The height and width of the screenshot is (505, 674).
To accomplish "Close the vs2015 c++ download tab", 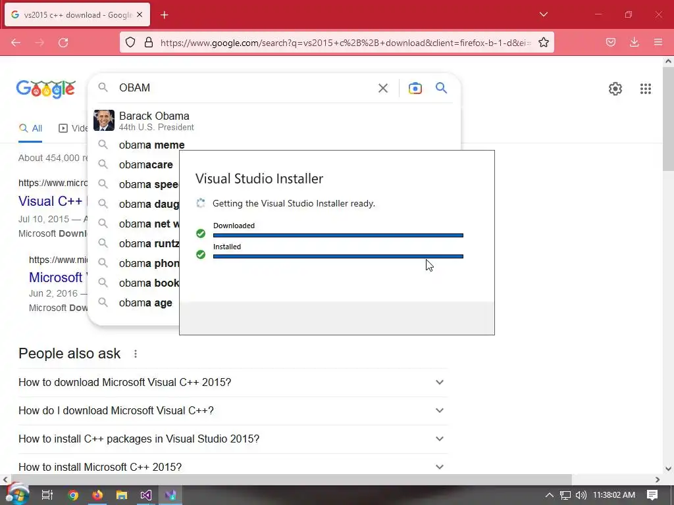I will (x=140, y=14).
